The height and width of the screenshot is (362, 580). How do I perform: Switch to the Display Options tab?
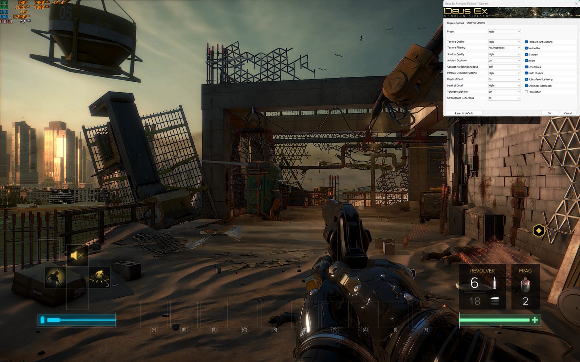click(455, 23)
